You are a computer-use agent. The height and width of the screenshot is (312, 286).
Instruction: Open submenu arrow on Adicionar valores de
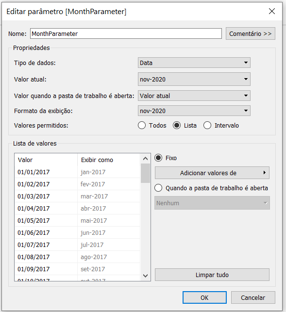click(265, 173)
